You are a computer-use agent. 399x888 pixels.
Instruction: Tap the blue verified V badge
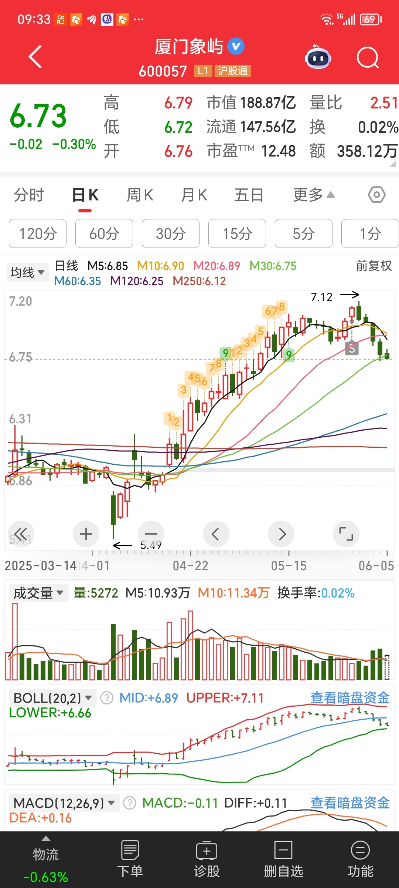(236, 47)
